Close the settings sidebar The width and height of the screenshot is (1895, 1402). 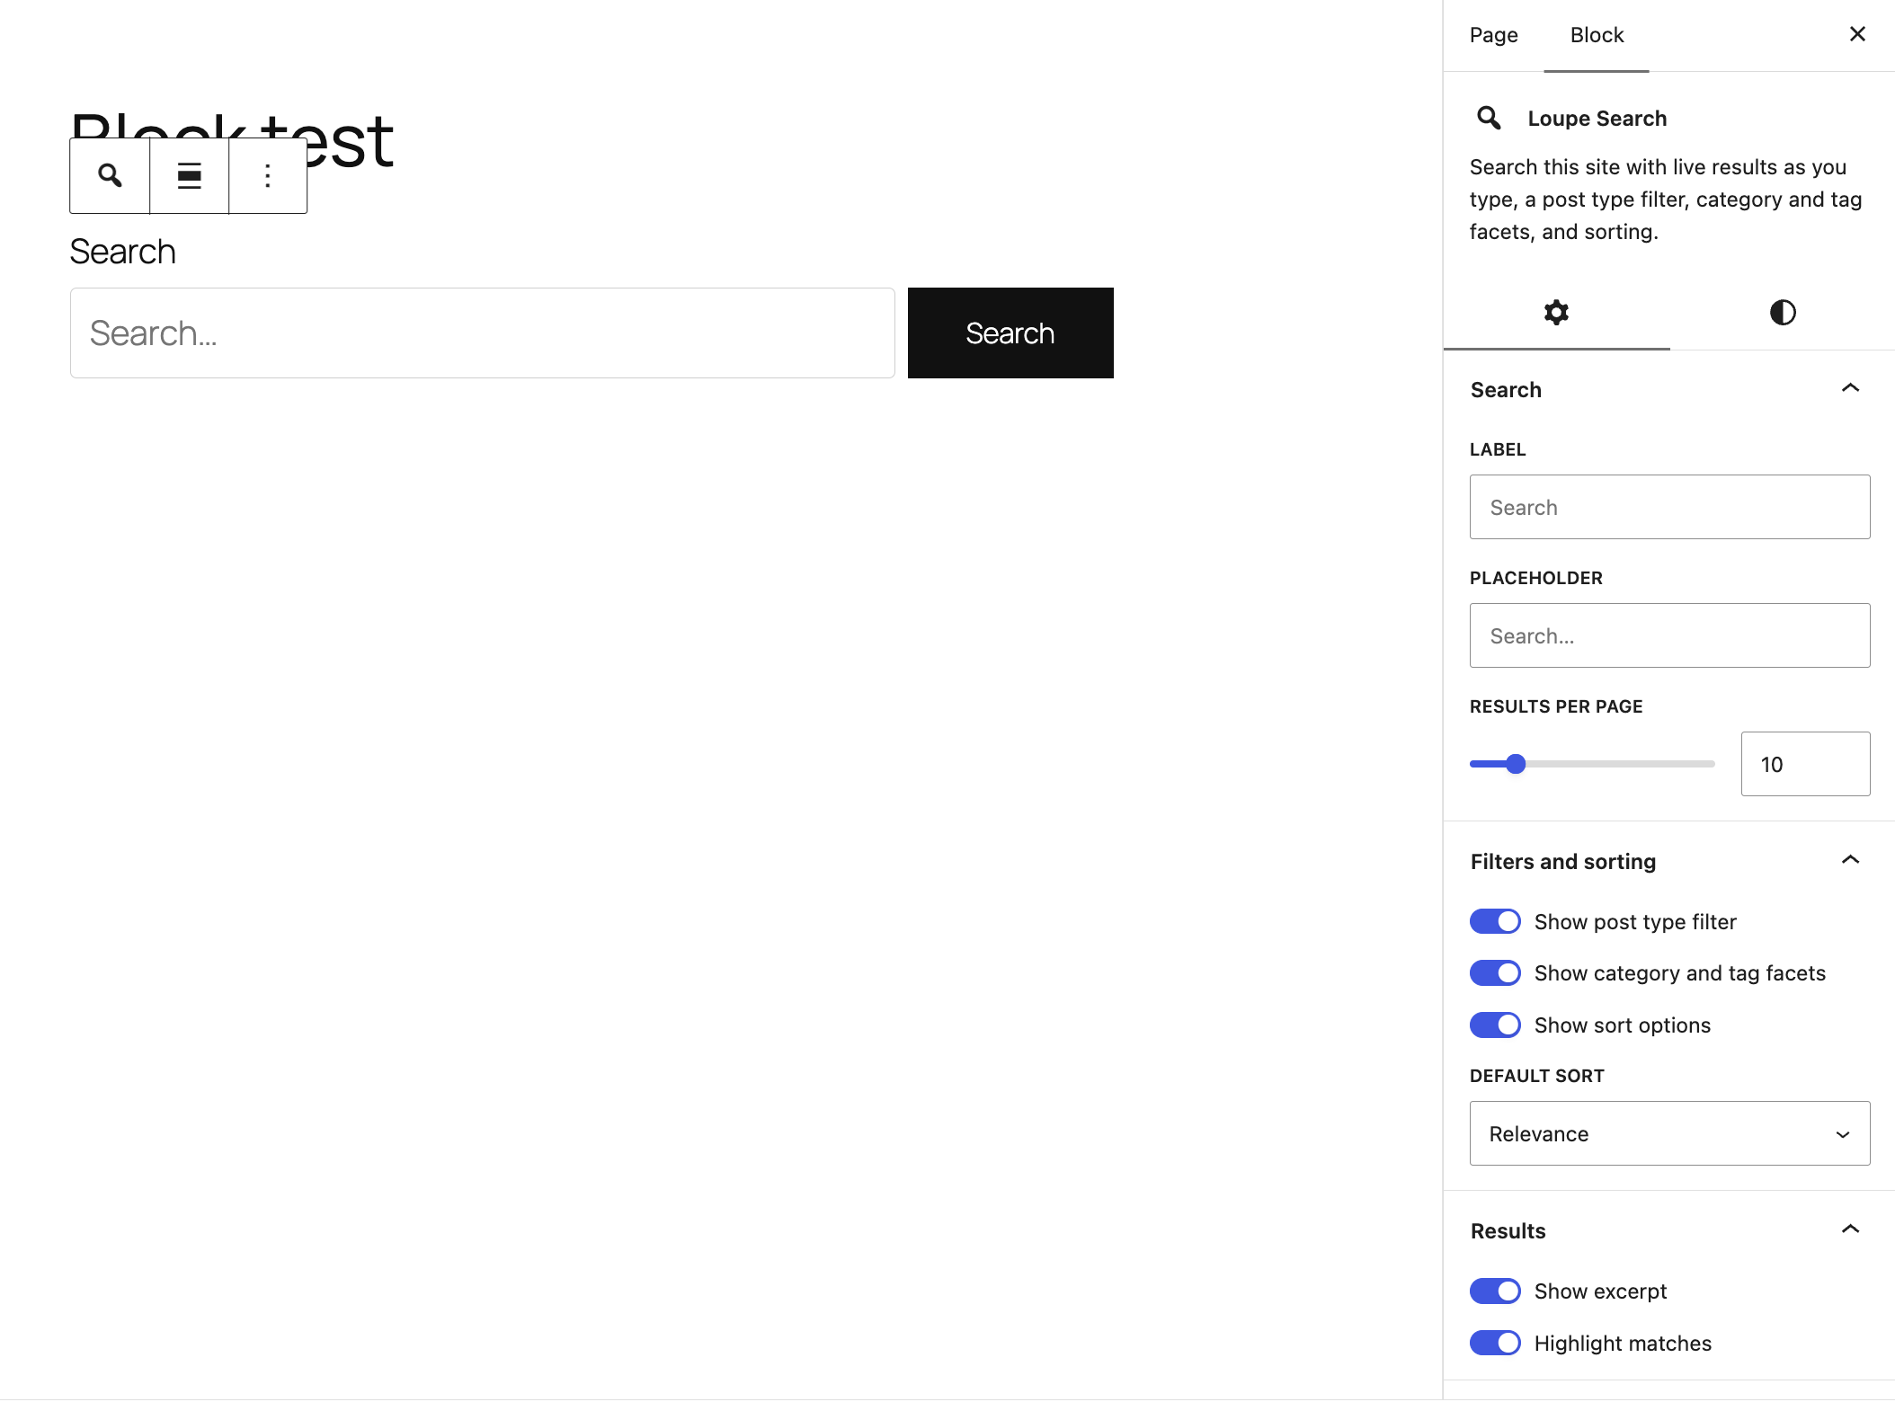pyautogui.click(x=1857, y=34)
